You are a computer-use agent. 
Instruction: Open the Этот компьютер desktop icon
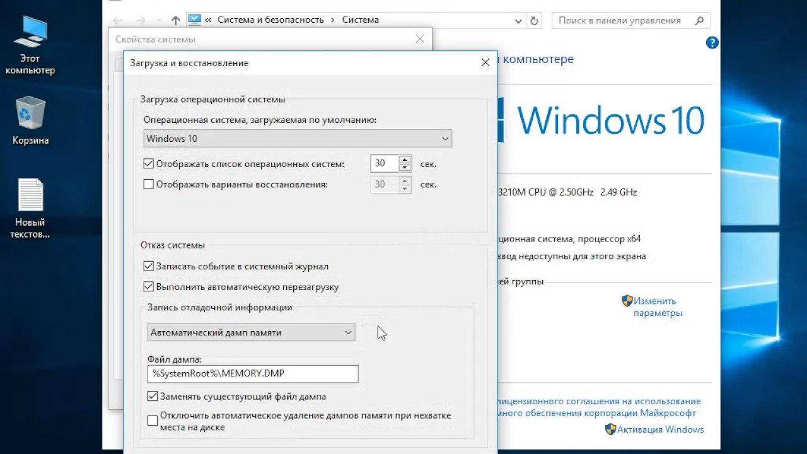pos(30,45)
